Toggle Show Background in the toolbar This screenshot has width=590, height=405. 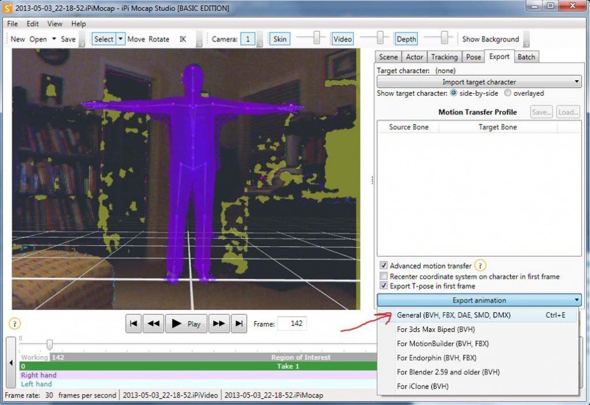pos(490,39)
